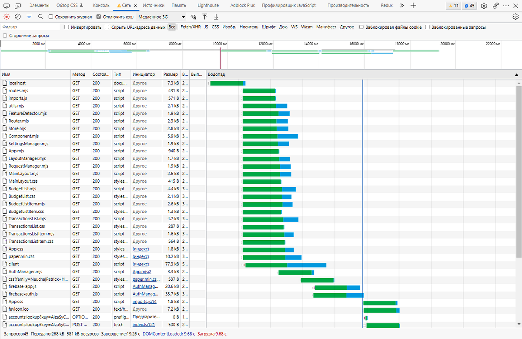522x339 pixels.
Task: Click the Фильтр text input field
Action: tap(30, 27)
